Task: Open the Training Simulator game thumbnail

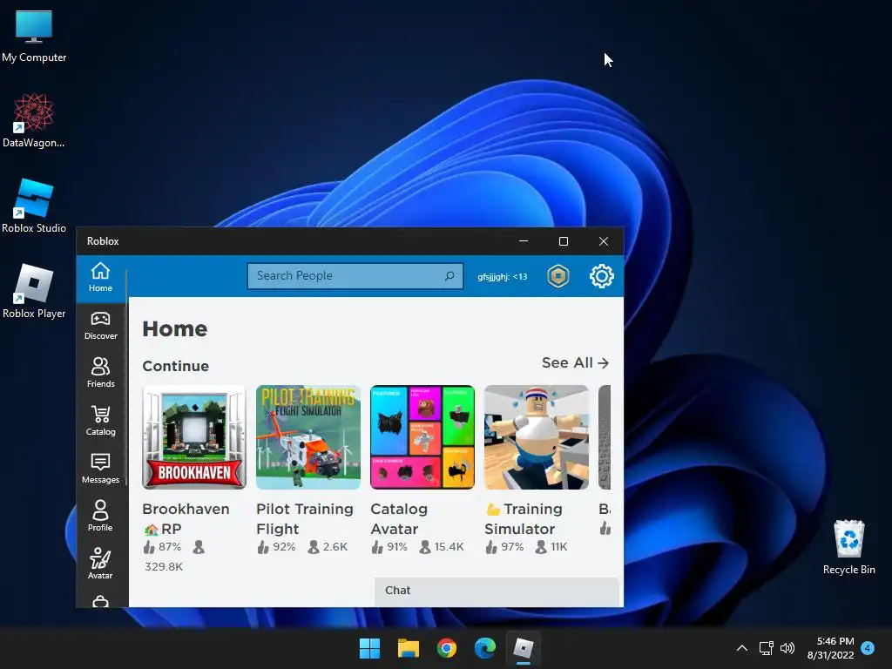Action: pyautogui.click(x=537, y=437)
